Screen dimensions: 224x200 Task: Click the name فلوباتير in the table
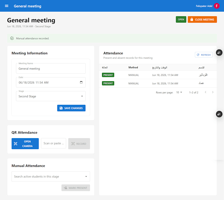coord(203,75)
